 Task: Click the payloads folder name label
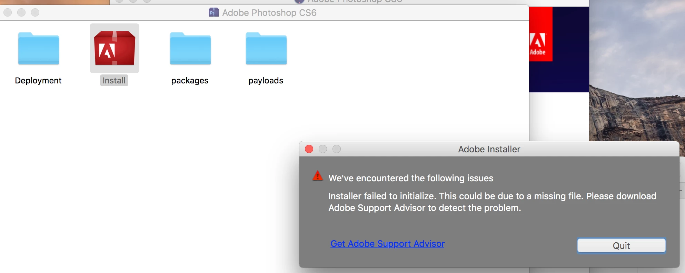tap(266, 80)
